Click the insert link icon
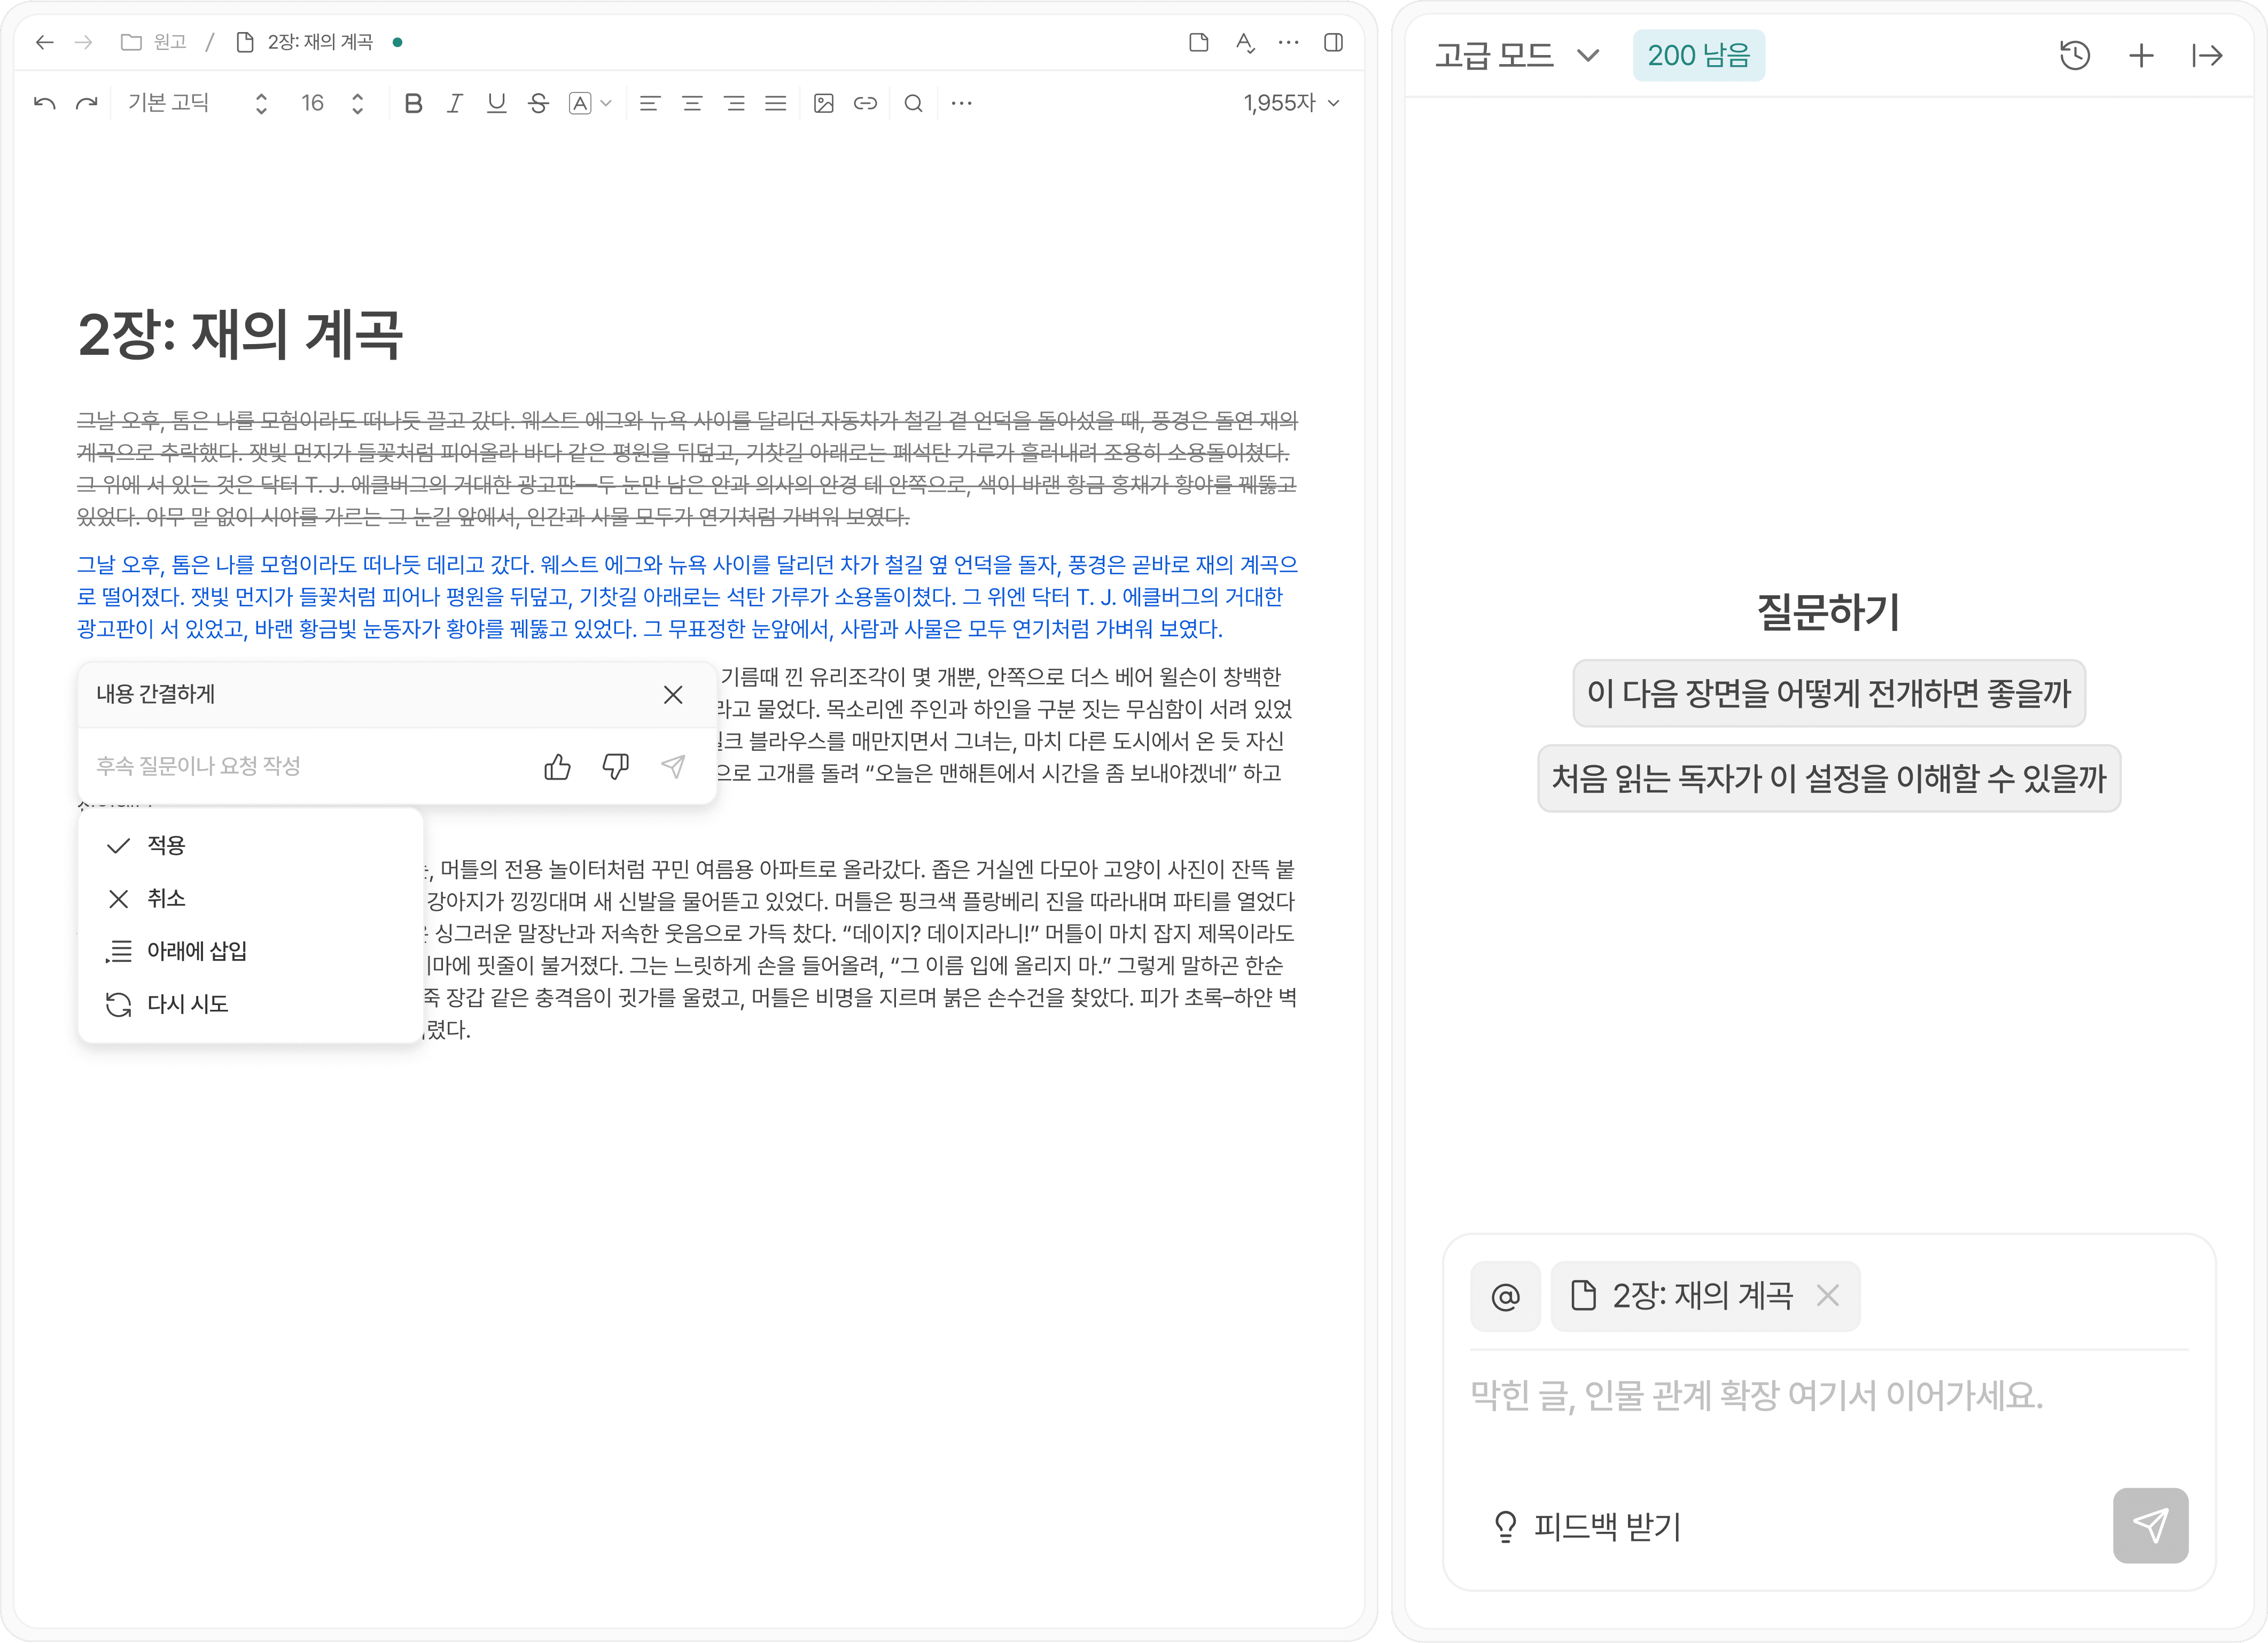 [x=865, y=103]
